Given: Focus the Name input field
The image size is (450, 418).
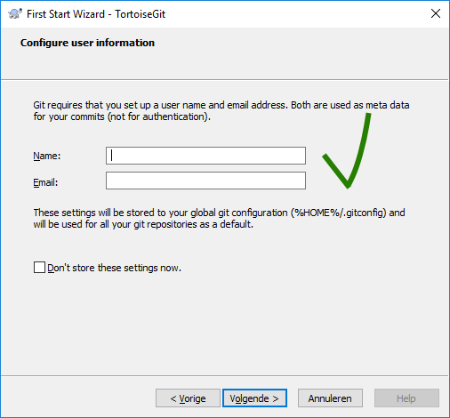Looking at the screenshot, I should pos(205,156).
